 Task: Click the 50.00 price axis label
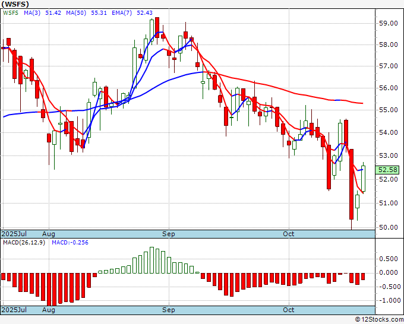[389, 227]
